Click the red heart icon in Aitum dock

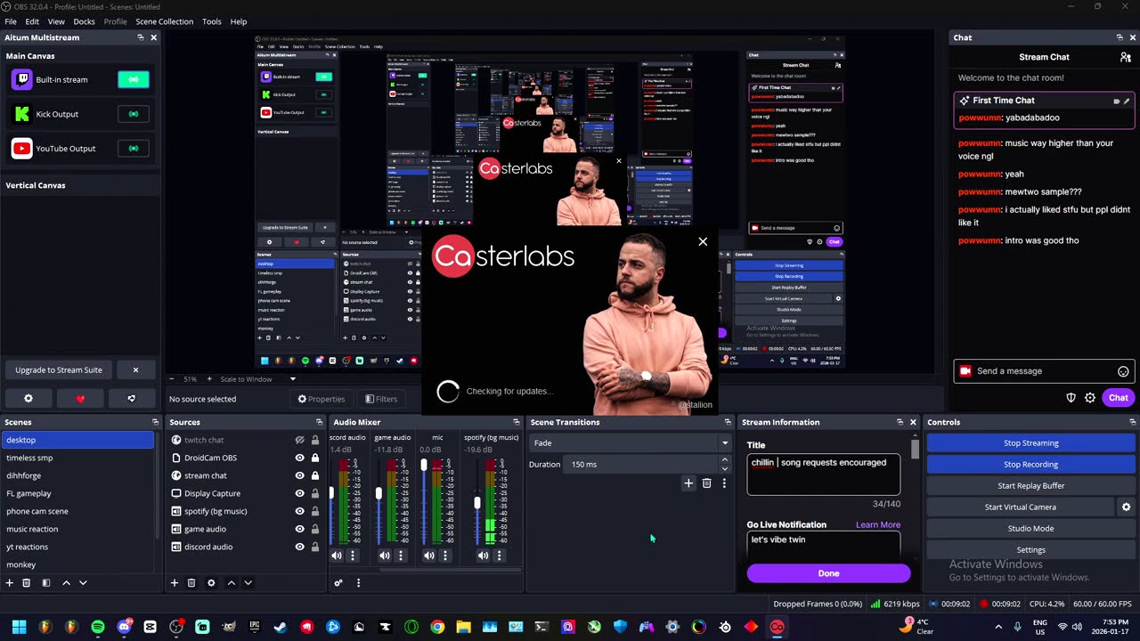80,399
